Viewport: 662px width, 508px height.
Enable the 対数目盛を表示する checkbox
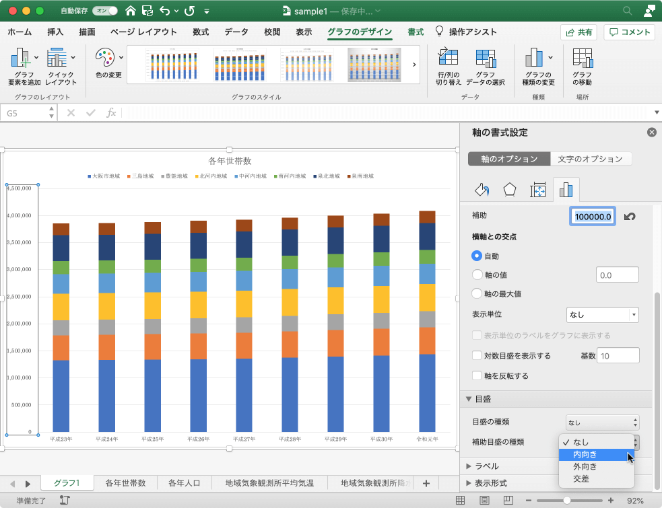point(477,356)
